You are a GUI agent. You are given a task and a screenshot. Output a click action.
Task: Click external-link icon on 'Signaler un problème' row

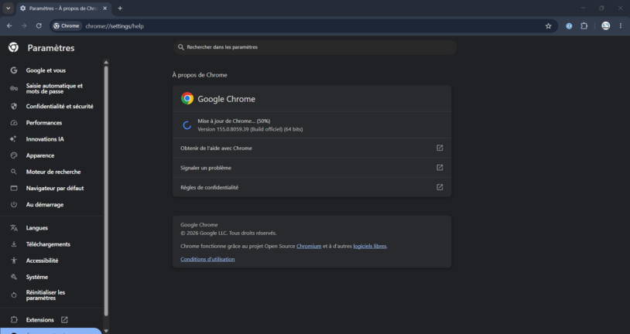click(440, 168)
